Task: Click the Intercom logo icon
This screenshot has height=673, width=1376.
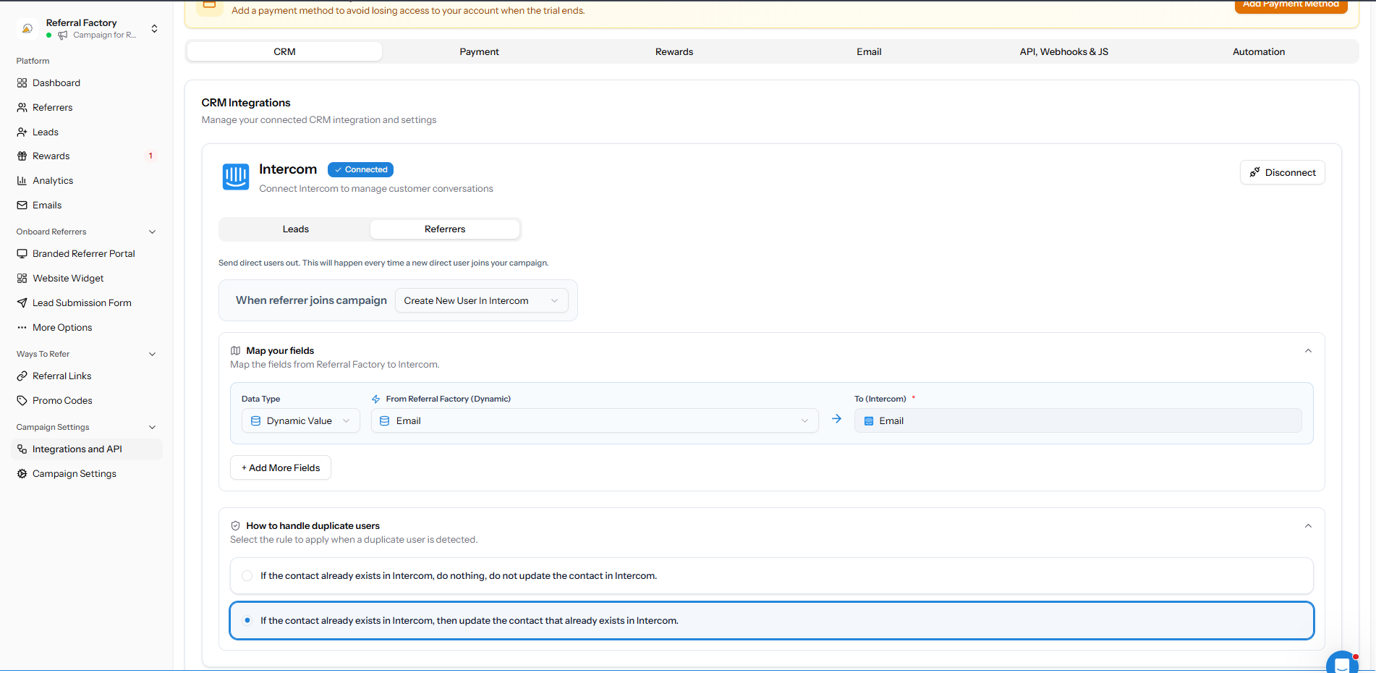Action: point(236,177)
